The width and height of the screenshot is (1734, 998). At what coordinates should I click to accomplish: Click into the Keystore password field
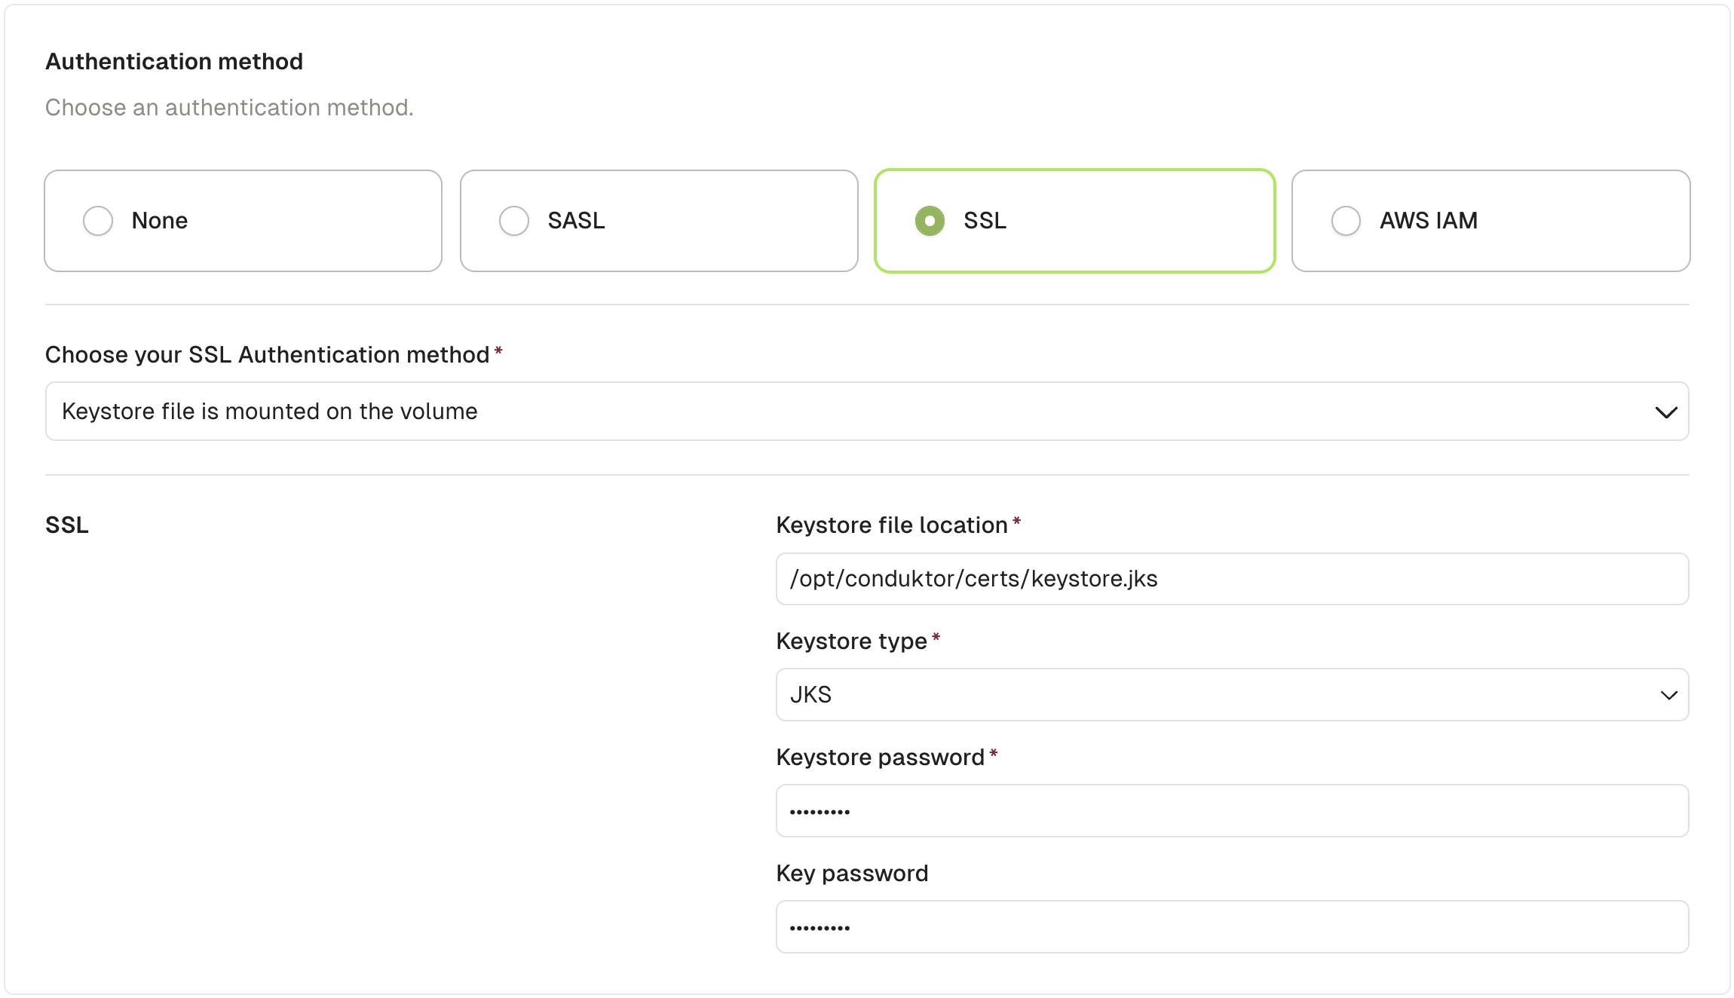1232,811
